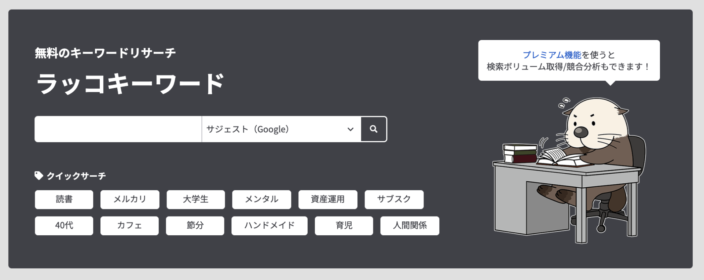704x280 pixels.
Task: Pick the 大学生 quick search tag
Action: [x=196, y=199]
